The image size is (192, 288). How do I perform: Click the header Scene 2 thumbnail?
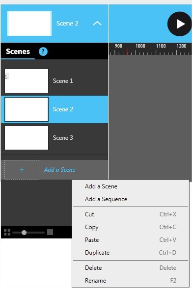pyautogui.click(x=29, y=24)
